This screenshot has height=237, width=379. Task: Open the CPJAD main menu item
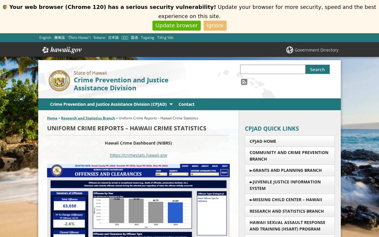[108, 104]
